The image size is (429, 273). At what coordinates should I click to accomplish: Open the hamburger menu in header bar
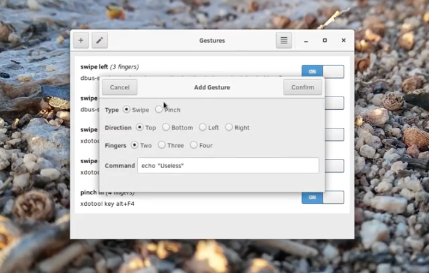(x=284, y=41)
